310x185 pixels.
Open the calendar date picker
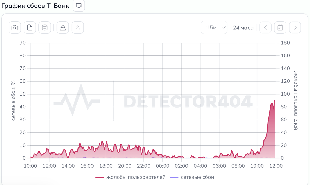pyautogui.click(x=280, y=28)
